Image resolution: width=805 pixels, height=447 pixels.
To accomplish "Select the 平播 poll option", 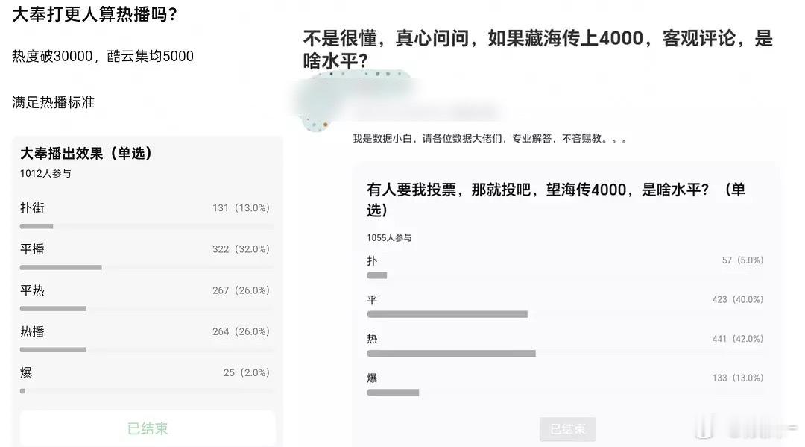I will coord(148,257).
